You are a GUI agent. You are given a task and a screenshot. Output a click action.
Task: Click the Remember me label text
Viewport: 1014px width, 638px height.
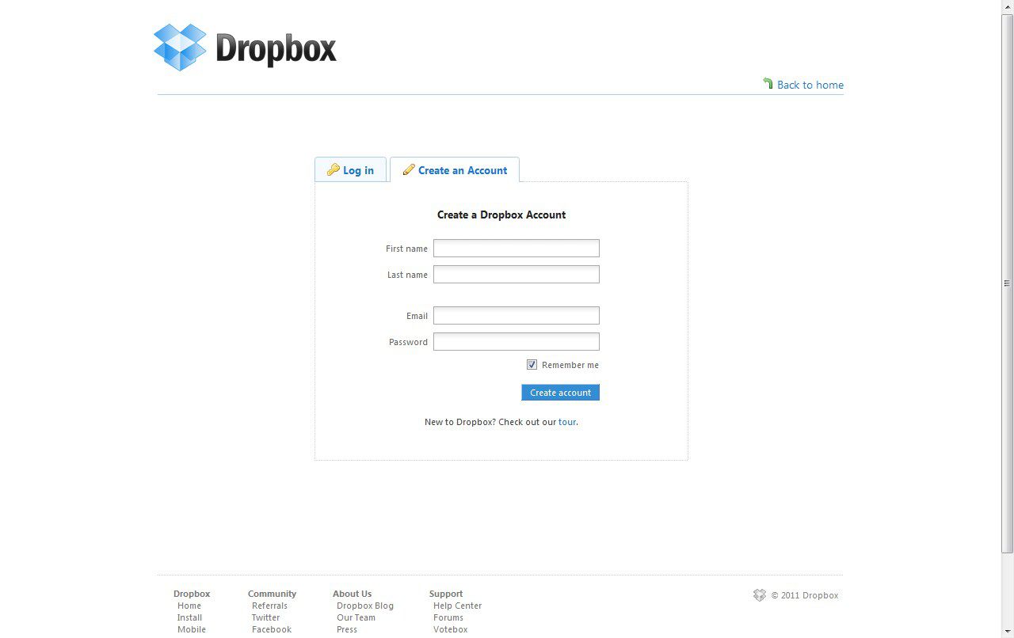(x=570, y=365)
